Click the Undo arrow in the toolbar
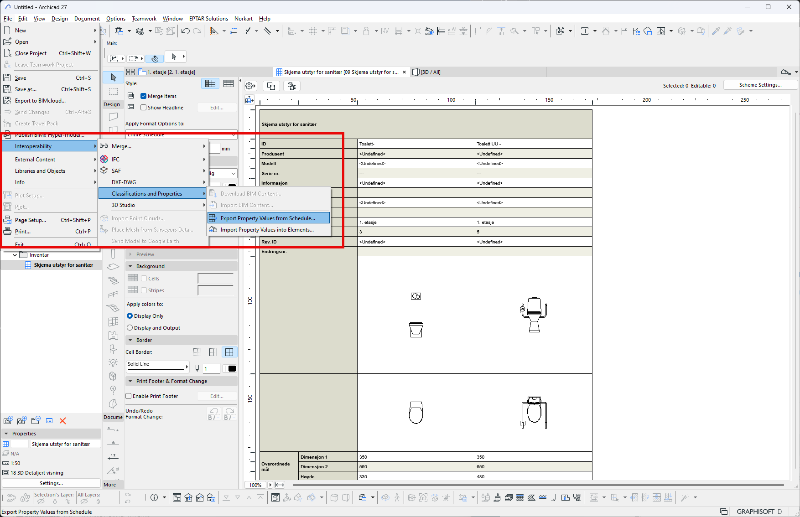The width and height of the screenshot is (800, 517). click(x=185, y=31)
